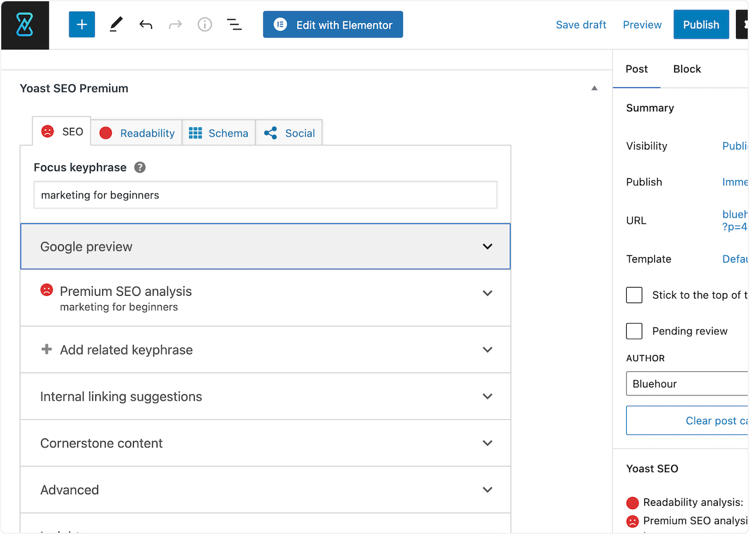Click the Focus keyphrase help icon
The height and width of the screenshot is (534, 749).
point(140,167)
